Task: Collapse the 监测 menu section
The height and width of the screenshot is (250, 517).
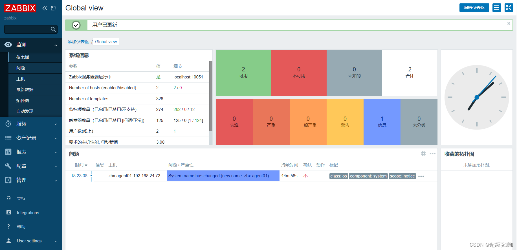Action: (x=56, y=45)
